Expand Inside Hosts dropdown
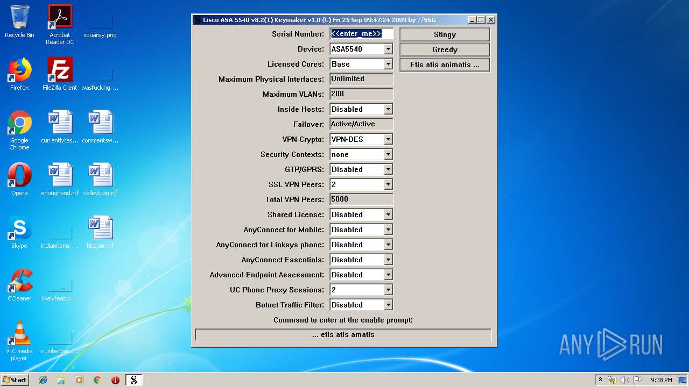The width and height of the screenshot is (689, 387). pos(388,109)
